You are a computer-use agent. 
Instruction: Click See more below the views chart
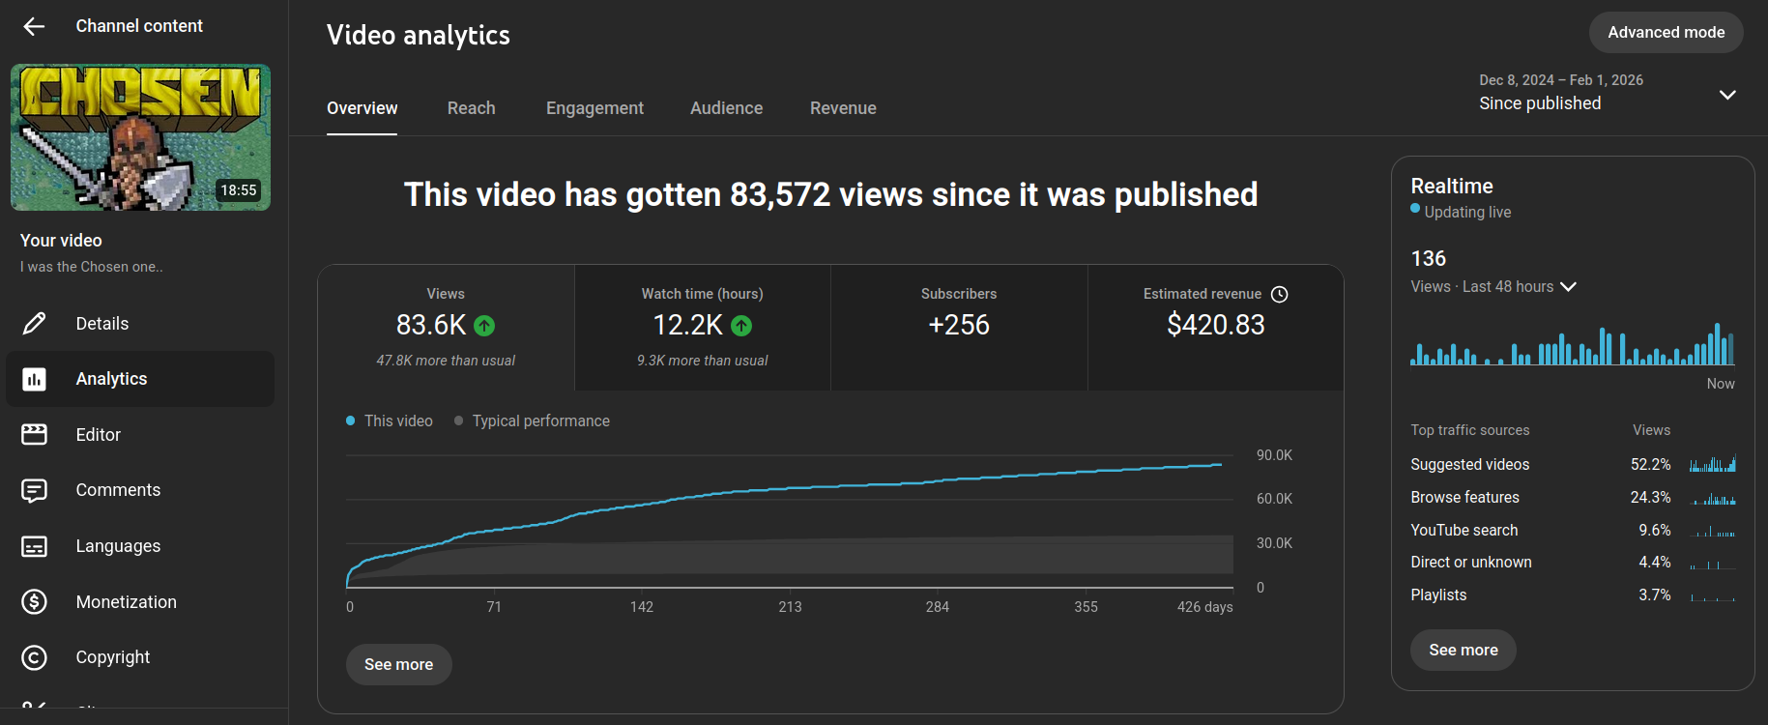[398, 665]
